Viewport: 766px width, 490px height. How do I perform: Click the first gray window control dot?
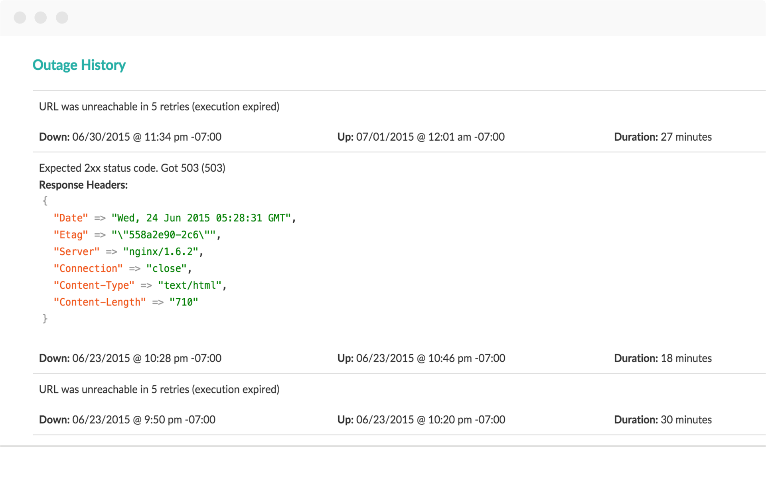pos(20,18)
